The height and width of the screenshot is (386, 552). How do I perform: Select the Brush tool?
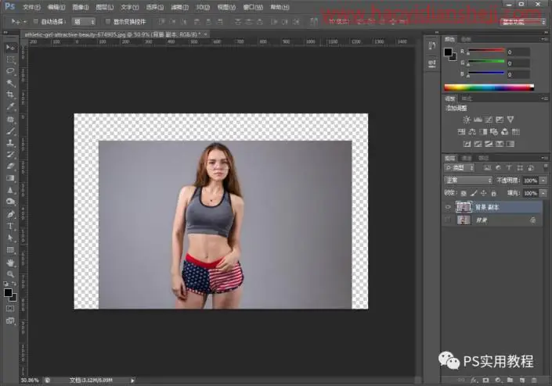[x=10, y=131]
